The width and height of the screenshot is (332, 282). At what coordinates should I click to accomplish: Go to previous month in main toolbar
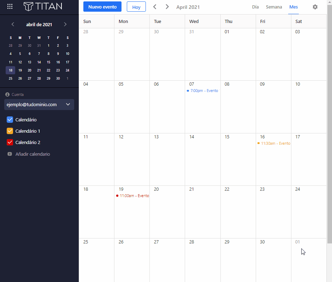(155, 7)
